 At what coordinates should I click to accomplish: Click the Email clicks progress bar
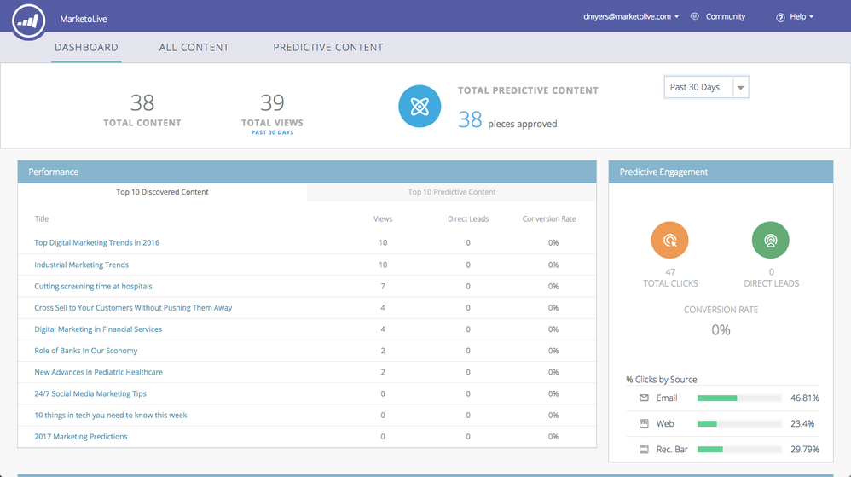pos(739,398)
